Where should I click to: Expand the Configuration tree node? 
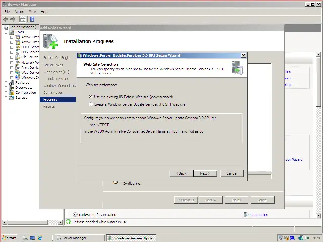[6, 93]
